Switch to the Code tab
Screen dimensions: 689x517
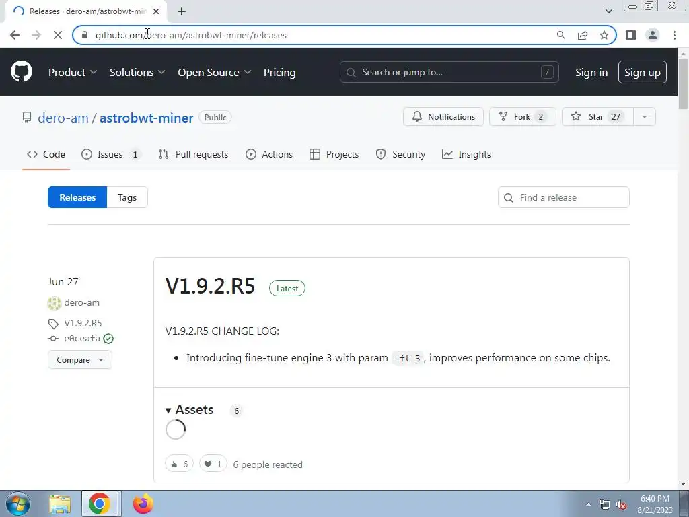46,154
